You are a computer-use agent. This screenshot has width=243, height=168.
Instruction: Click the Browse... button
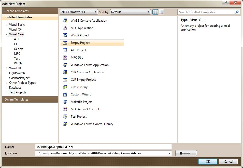(x=186, y=153)
